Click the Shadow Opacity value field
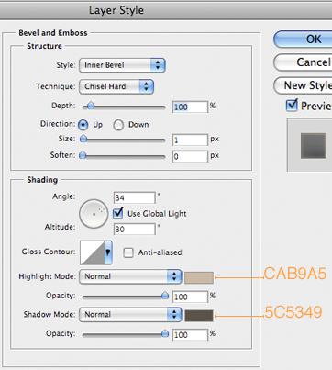This screenshot has width=332, height=370. point(190,334)
